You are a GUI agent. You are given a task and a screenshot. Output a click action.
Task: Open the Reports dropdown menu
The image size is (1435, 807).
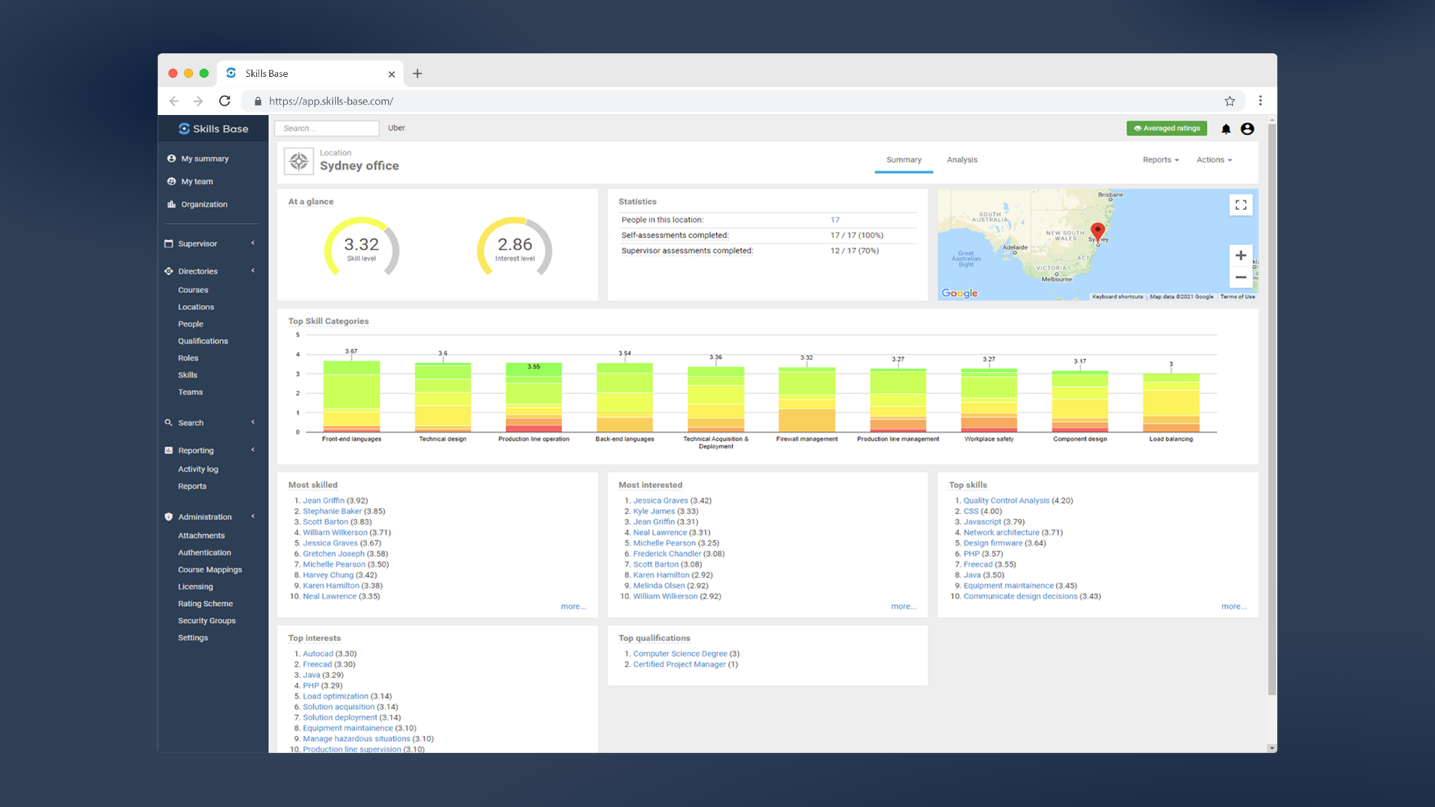[1159, 160]
